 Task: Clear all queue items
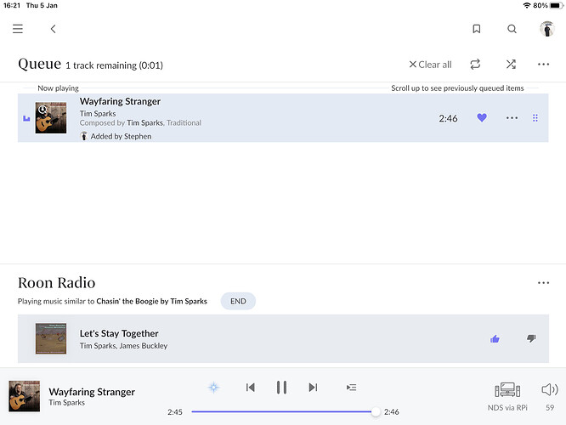click(430, 65)
